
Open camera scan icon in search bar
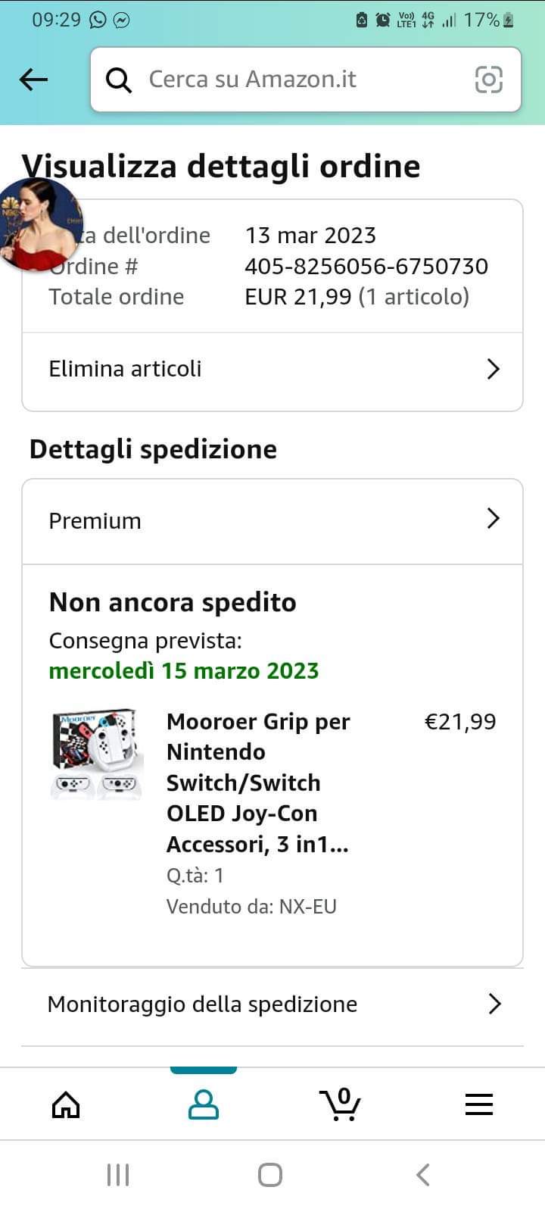coord(488,80)
